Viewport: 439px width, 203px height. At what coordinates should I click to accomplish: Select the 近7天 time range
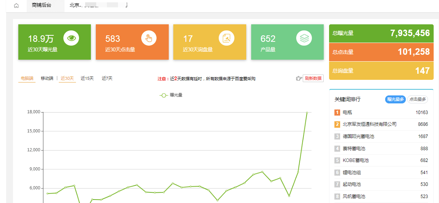pyautogui.click(x=107, y=78)
